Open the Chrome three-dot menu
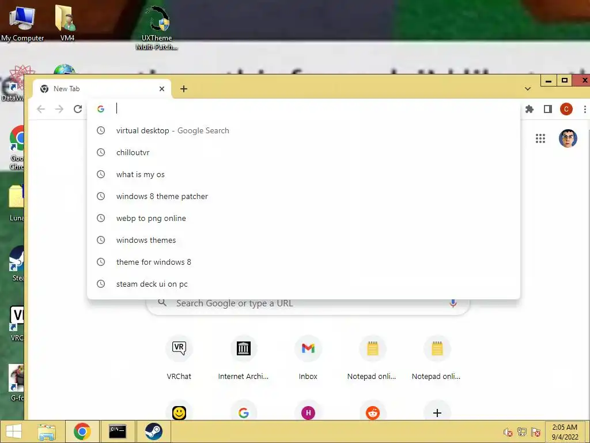The image size is (590, 443). 584,109
